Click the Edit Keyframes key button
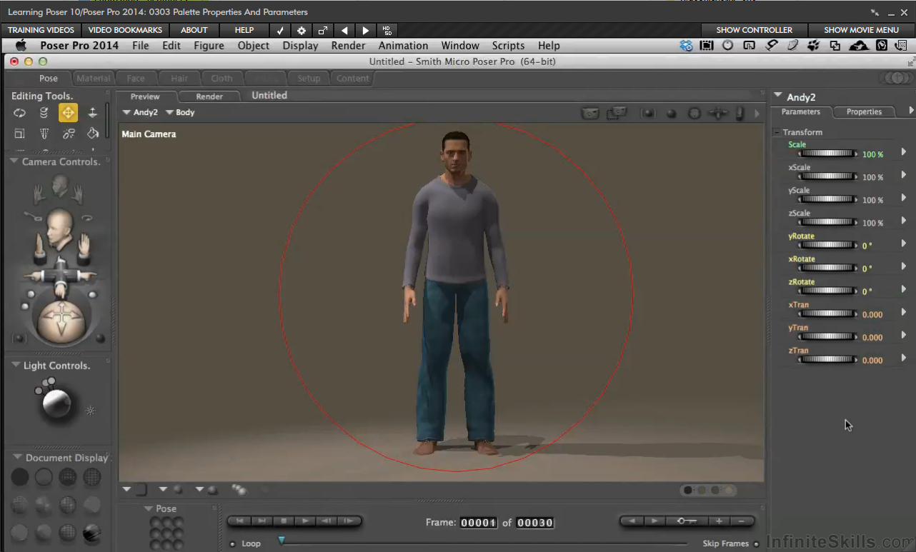This screenshot has height=552, width=916. 687,521
